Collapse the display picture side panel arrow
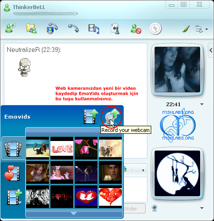 pyautogui.click(x=211, y=50)
